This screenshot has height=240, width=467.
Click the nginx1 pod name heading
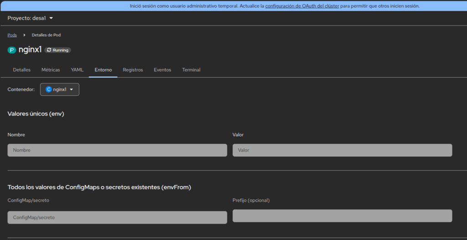click(30, 50)
